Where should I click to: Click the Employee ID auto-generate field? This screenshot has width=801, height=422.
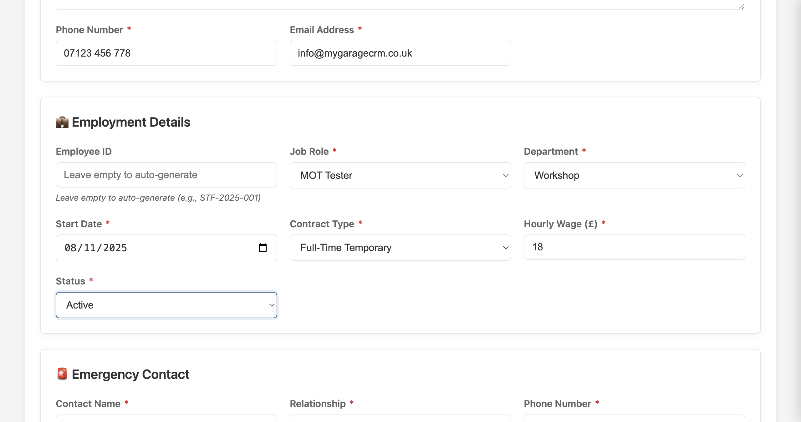(166, 175)
